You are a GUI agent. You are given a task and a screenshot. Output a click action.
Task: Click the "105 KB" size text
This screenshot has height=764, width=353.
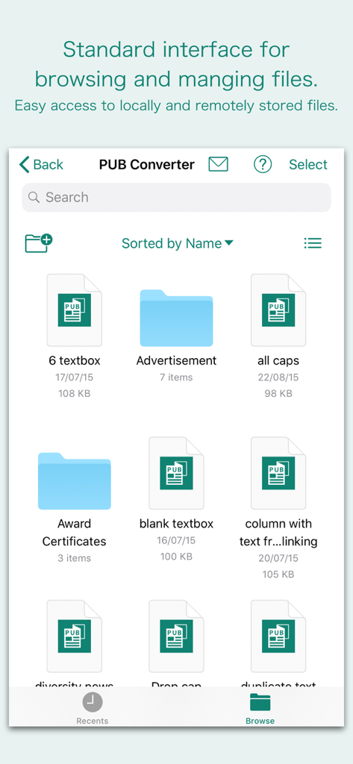click(278, 574)
